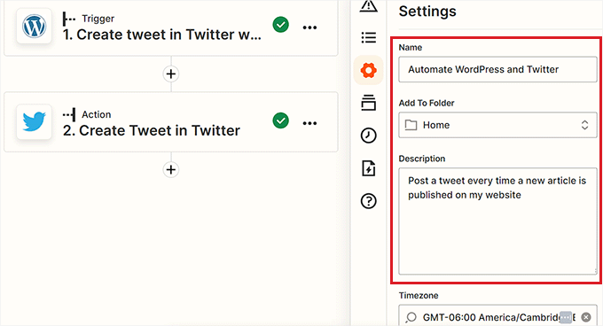Image resolution: width=603 pixels, height=326 pixels.
Task: Open the three-dot menu for the Trigger step
Action: [x=309, y=27]
